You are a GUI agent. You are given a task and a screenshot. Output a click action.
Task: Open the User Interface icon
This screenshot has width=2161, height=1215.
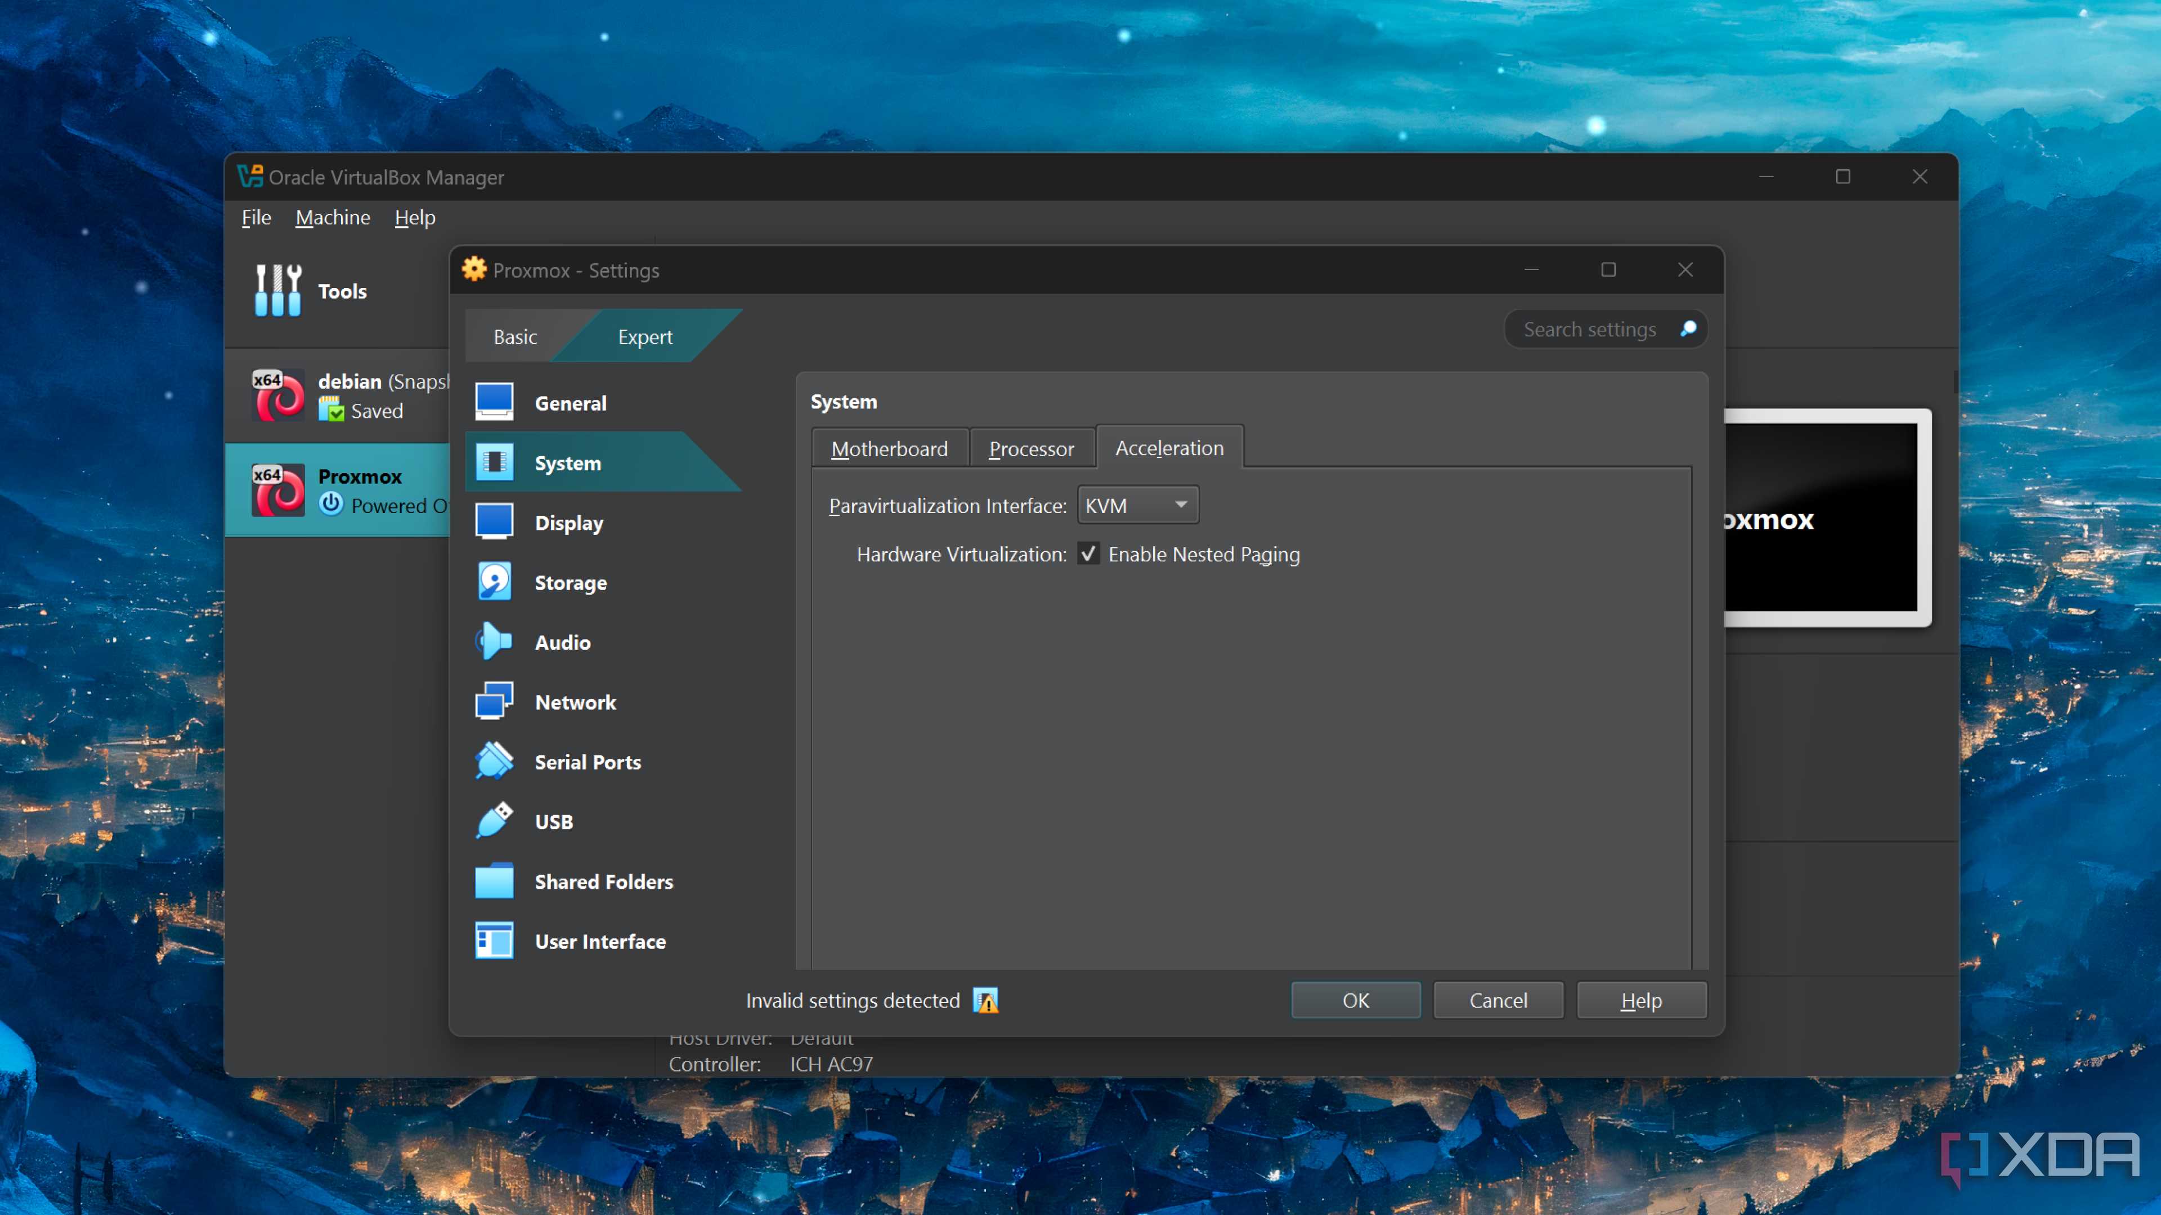tap(494, 941)
